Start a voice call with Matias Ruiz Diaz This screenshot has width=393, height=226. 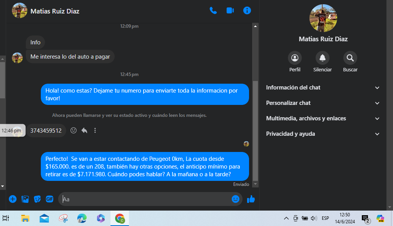point(213,10)
